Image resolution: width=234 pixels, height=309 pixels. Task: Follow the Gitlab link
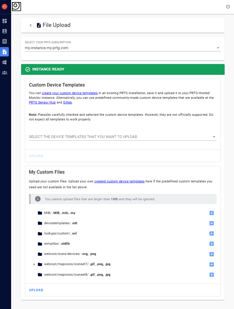point(67,103)
